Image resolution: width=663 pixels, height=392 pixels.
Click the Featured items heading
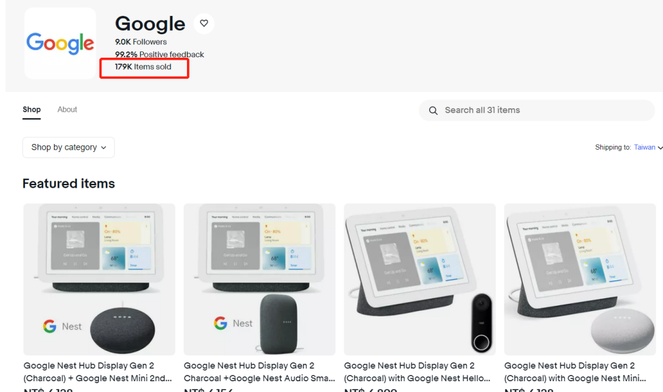coord(68,183)
